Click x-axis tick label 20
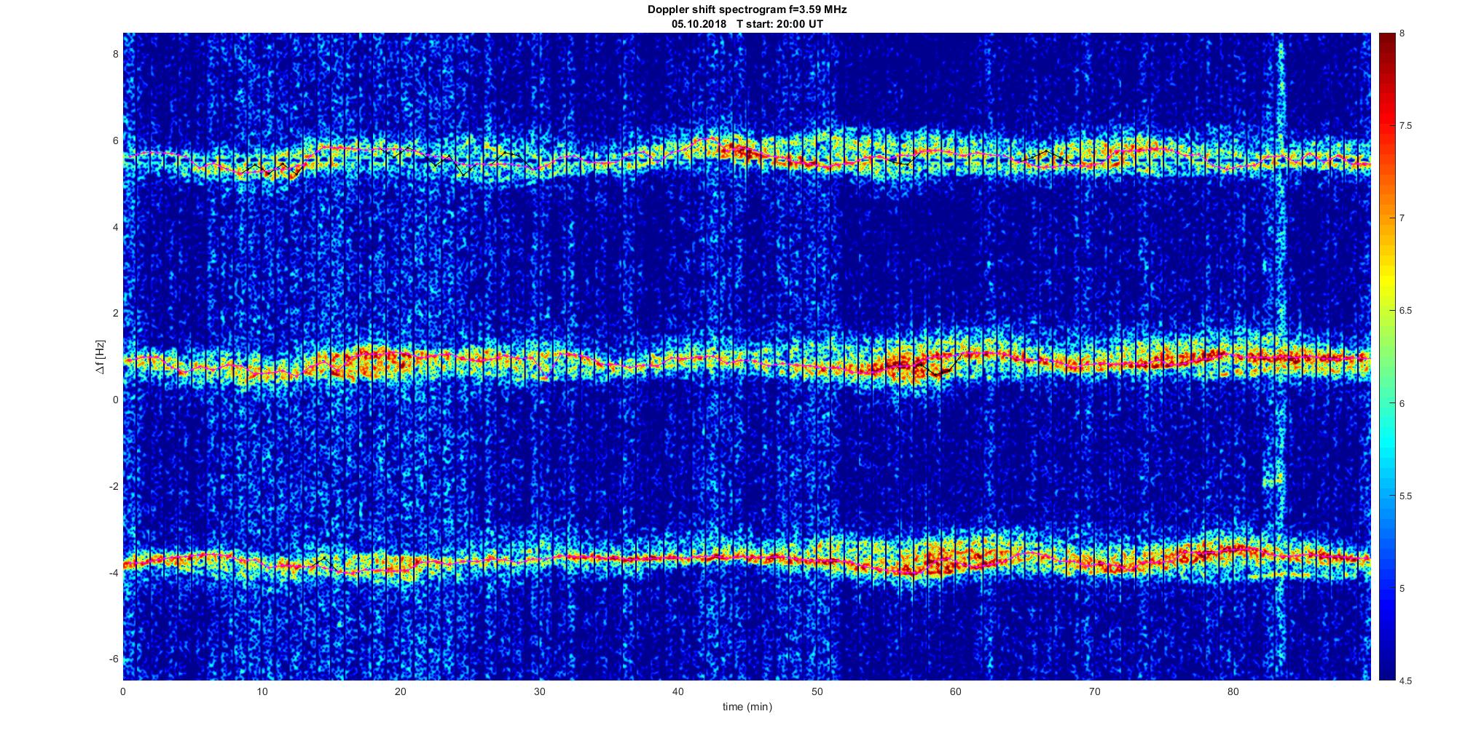The height and width of the screenshot is (730, 1457). pyautogui.click(x=401, y=691)
